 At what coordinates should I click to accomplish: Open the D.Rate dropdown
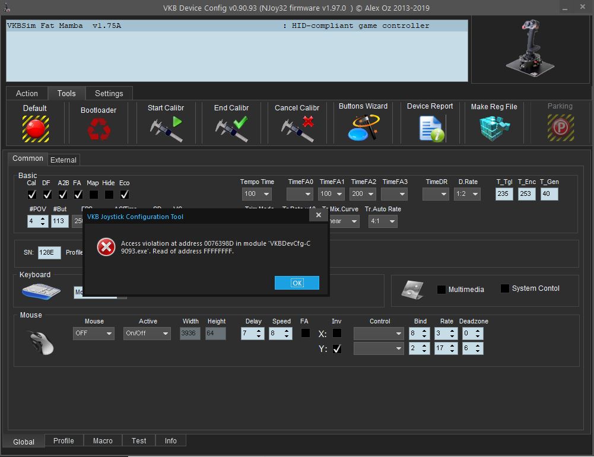467,194
